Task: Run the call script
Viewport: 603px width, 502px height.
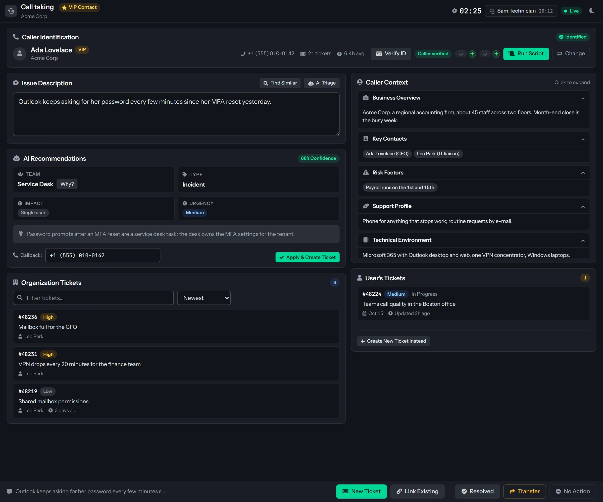Action: 526,54
